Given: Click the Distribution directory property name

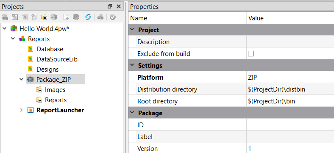Looking at the screenshot, I should (x=167, y=89).
